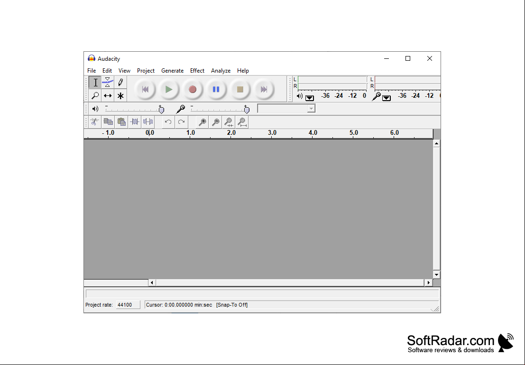
Task: Click the horizontal scrollbar left arrow
Action: tap(152, 283)
